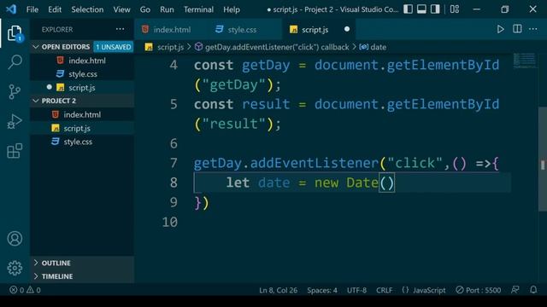
Task: Expand the Timeline section
Action: [82, 276]
